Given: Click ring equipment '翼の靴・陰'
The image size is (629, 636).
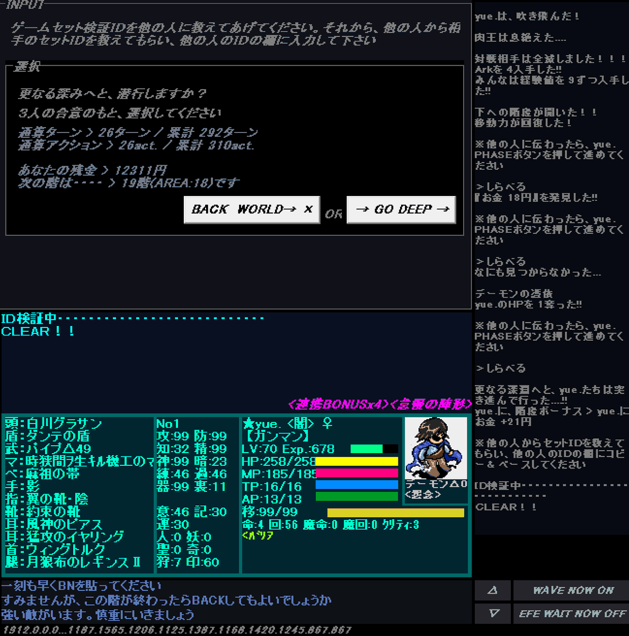Looking at the screenshot, I should click(x=47, y=499).
